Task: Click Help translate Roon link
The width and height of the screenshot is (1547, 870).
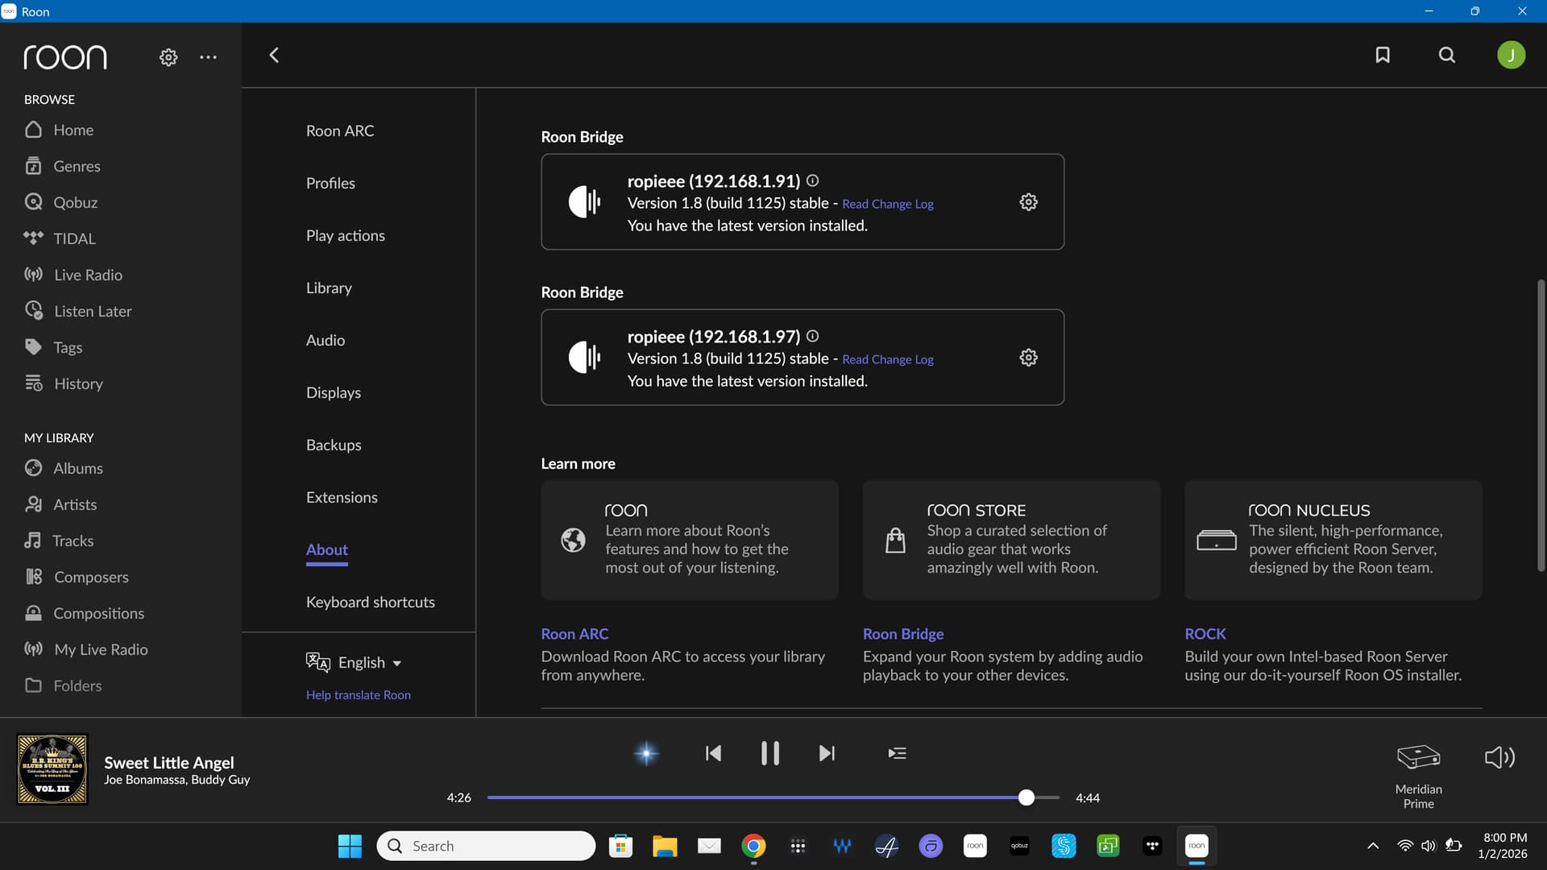Action: 358,694
